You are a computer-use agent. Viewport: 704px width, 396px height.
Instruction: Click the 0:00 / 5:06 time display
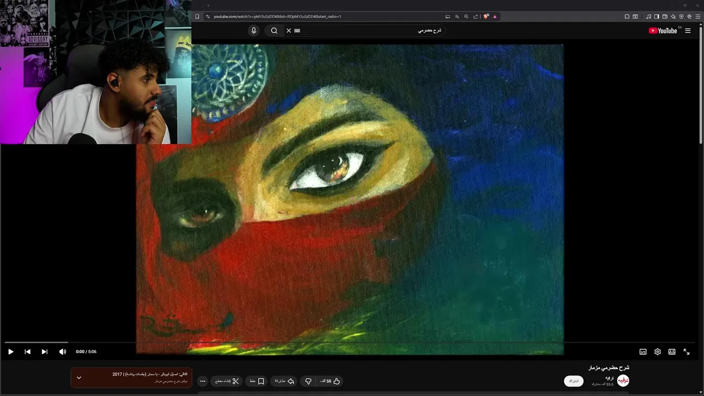pyautogui.click(x=86, y=351)
